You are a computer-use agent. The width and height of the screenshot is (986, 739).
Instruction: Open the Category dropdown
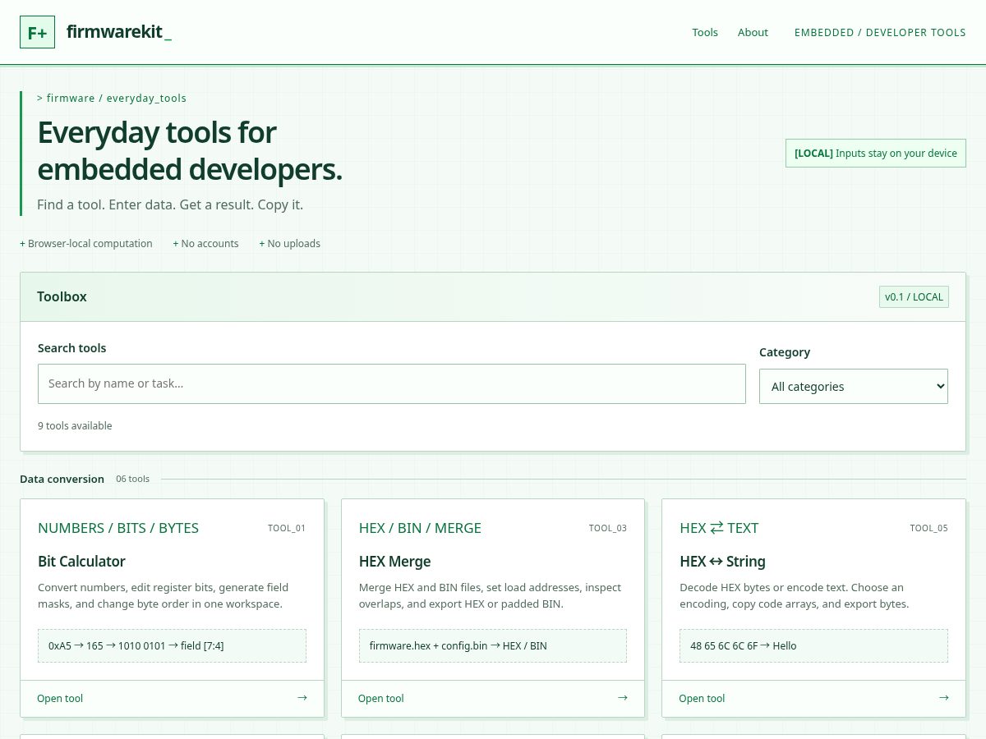[854, 386]
